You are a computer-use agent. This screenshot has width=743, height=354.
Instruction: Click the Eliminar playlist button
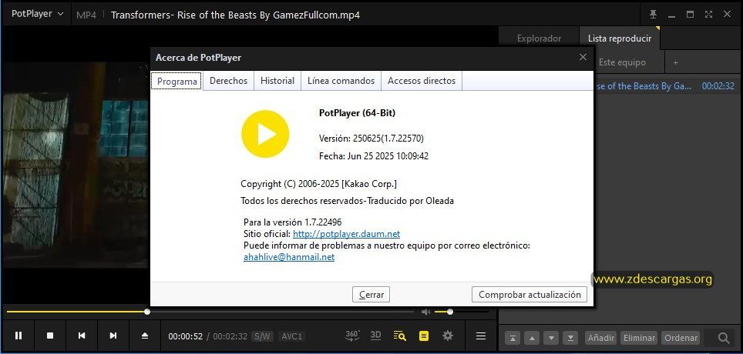tap(639, 338)
